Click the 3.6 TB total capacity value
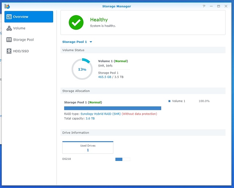The image size is (234, 188). tap(90, 118)
